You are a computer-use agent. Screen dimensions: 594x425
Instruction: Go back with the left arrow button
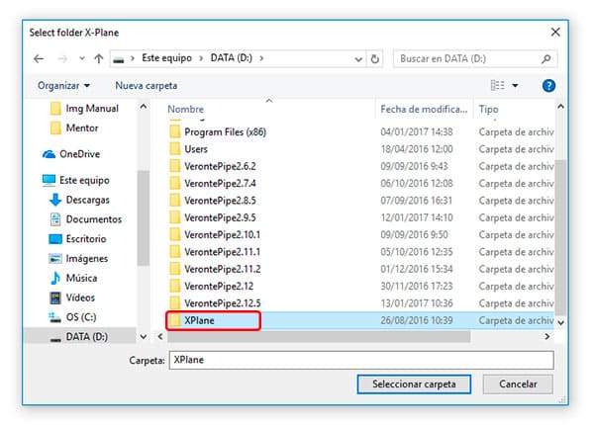point(39,58)
